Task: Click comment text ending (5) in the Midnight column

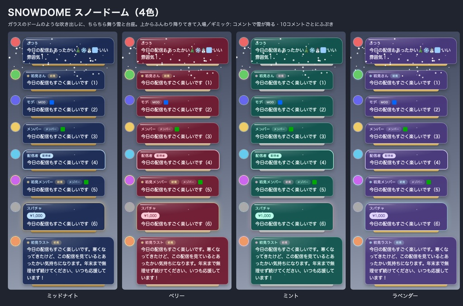Action: 62,190
